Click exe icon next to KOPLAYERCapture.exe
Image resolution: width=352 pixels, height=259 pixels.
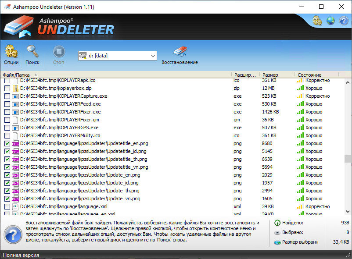[15, 96]
